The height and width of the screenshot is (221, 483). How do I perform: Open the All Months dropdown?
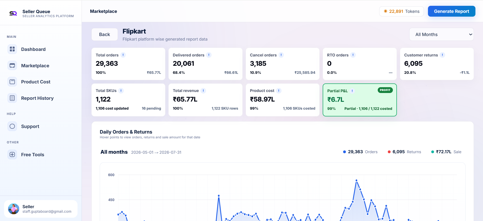coord(441,34)
